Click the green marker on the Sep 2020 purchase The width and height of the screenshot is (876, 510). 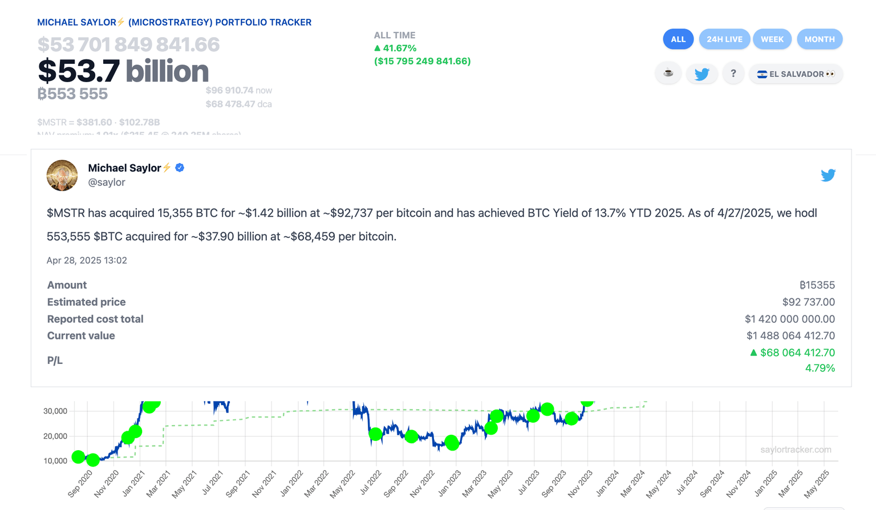(x=78, y=458)
